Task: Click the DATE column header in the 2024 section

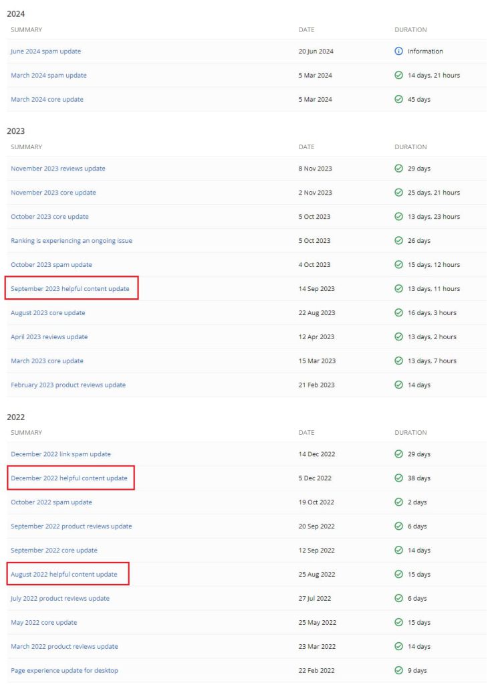Action: [307, 29]
